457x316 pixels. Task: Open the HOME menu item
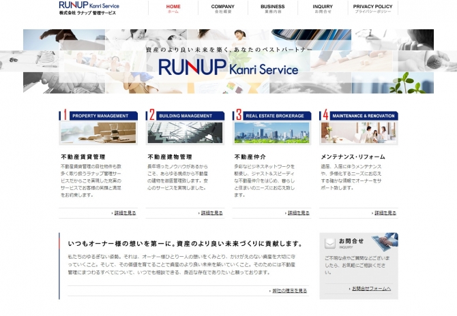tap(173, 8)
